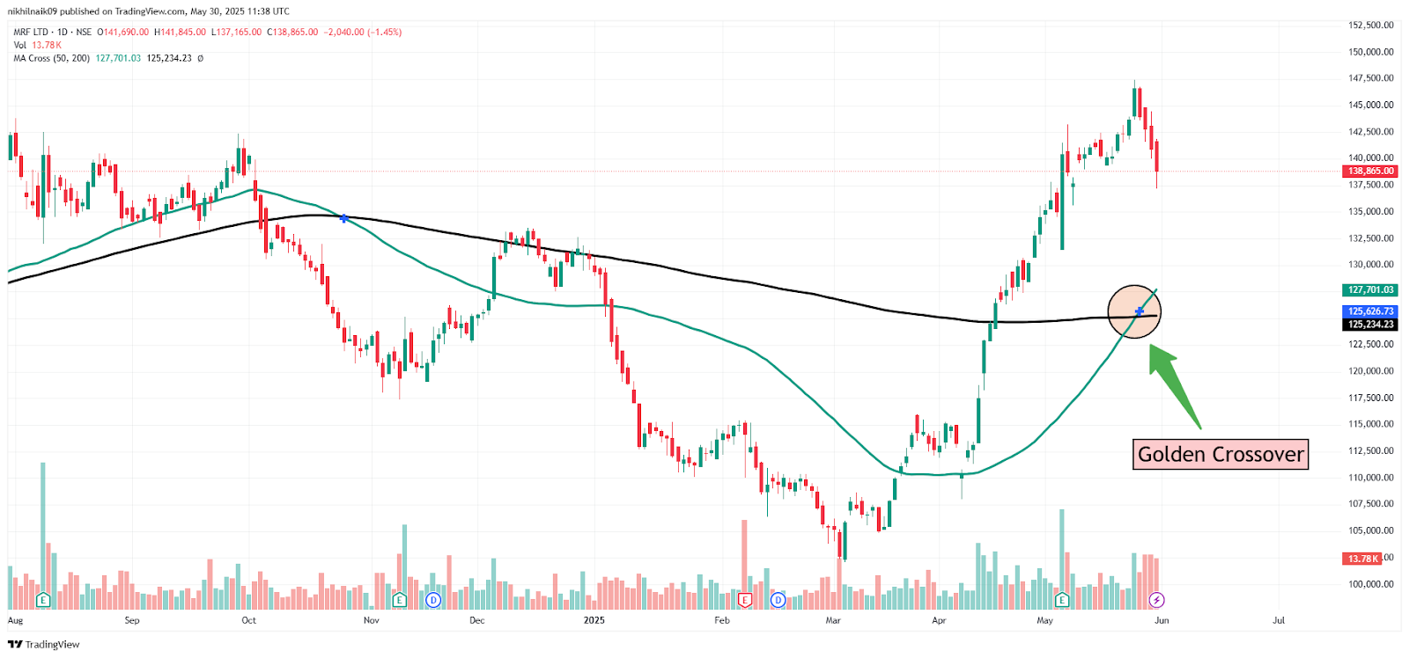
Task: Click the Aug label on time axis
Action: [15, 620]
